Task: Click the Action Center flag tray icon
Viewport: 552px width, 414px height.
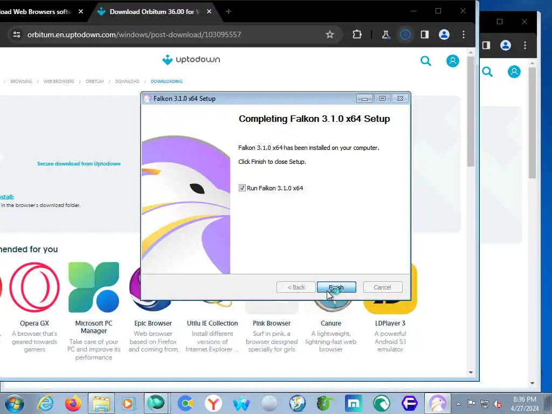Action: tap(471, 404)
